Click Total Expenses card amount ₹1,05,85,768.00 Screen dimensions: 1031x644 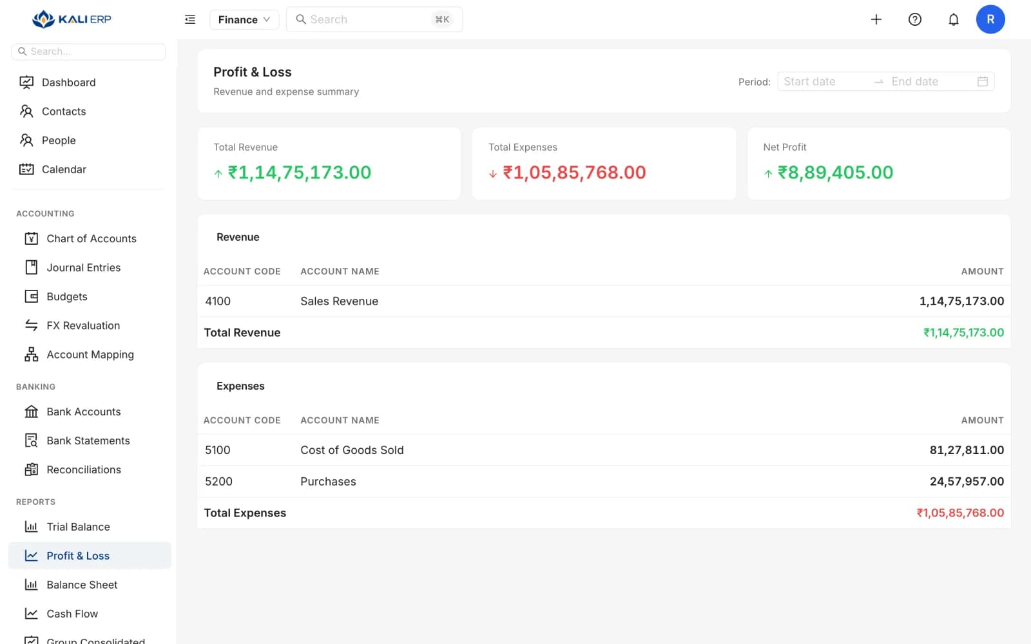pos(574,173)
